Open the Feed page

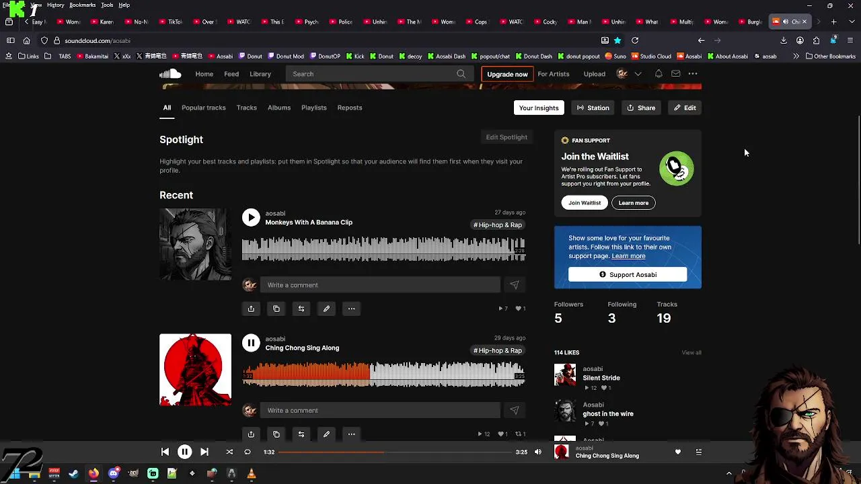(x=231, y=74)
